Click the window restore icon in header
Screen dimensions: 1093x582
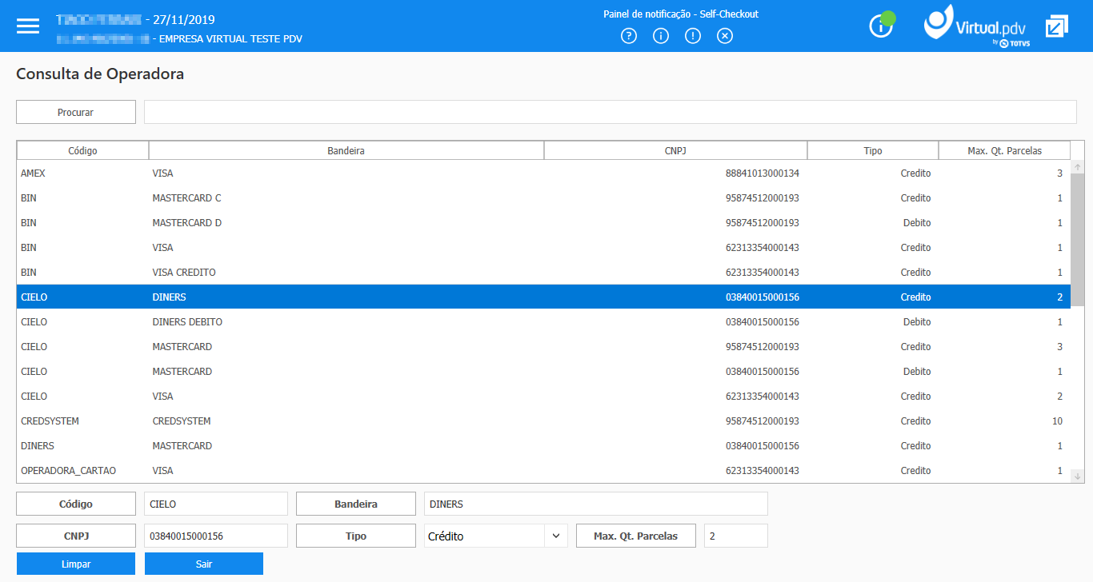tap(1057, 26)
